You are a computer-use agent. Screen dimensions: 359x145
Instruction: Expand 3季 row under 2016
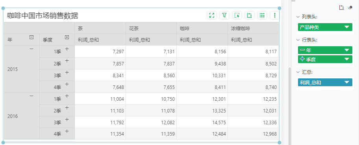tap(67, 120)
